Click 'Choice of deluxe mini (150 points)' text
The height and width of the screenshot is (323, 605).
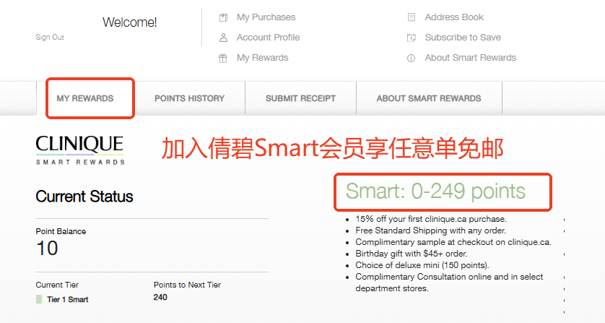tap(422, 265)
